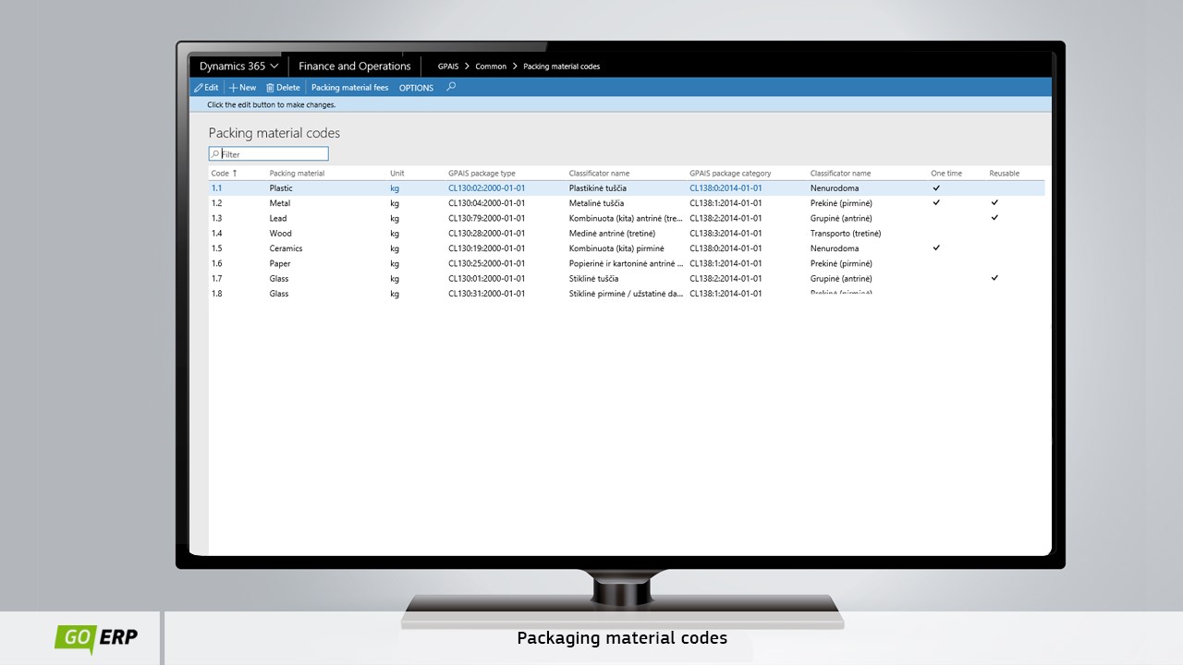Open GPAIS breadcrumb item
Image resolution: width=1183 pixels, height=665 pixels.
(448, 66)
